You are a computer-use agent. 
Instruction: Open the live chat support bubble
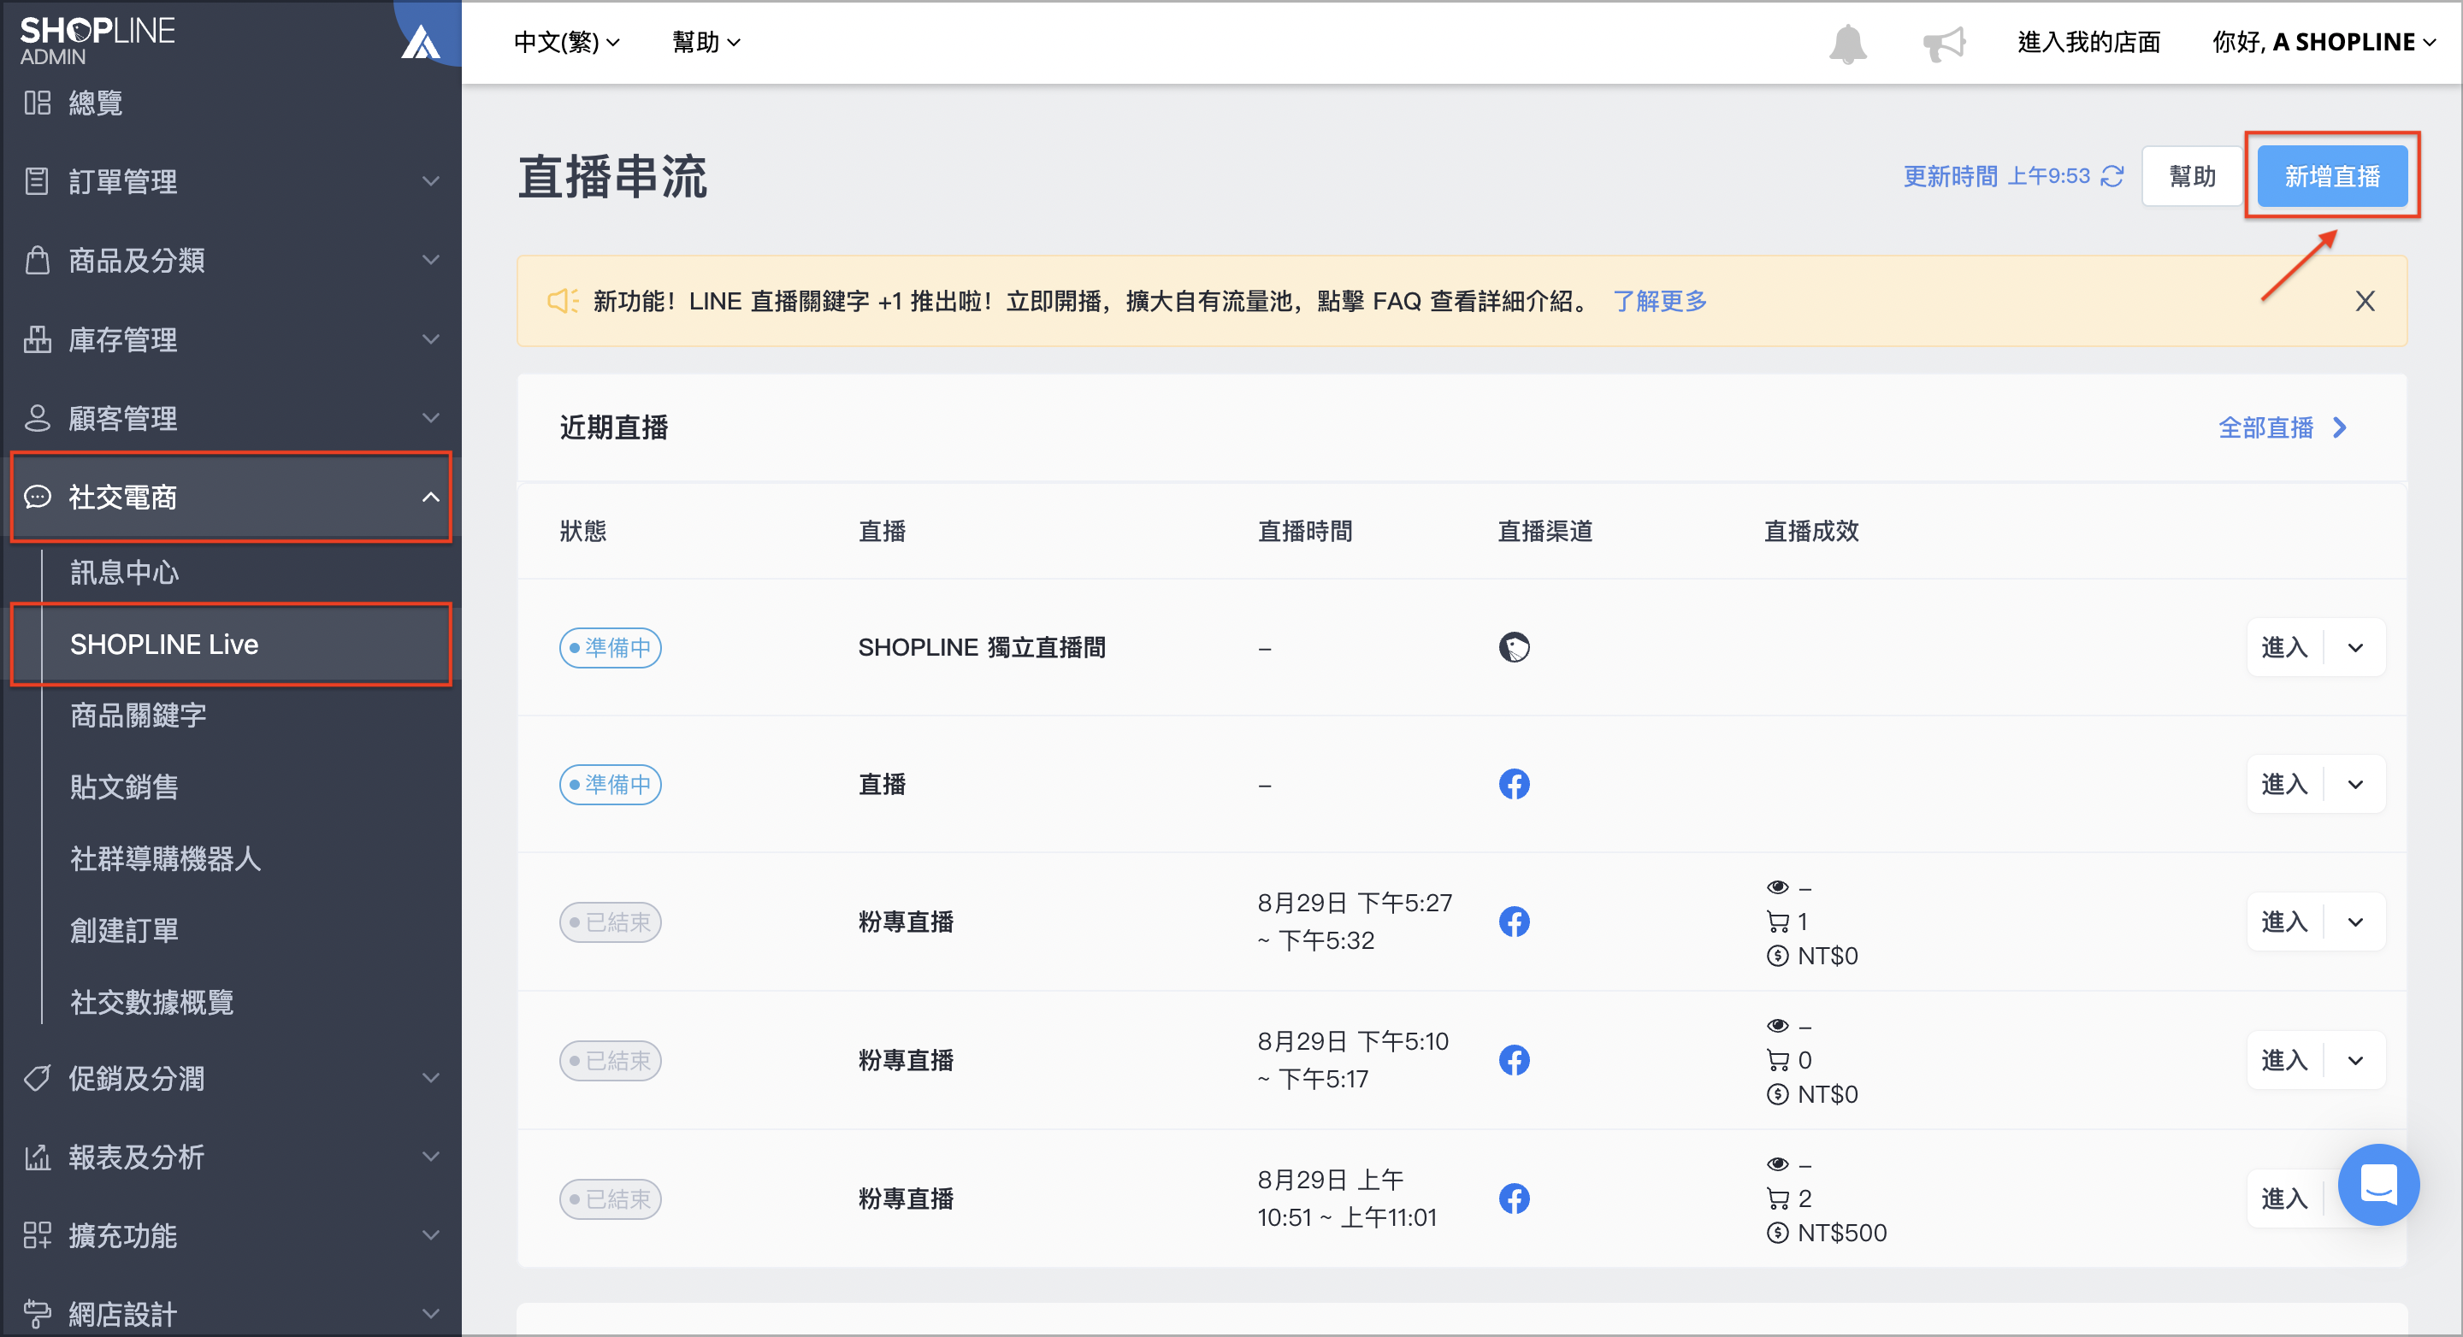pyautogui.click(x=2377, y=1184)
